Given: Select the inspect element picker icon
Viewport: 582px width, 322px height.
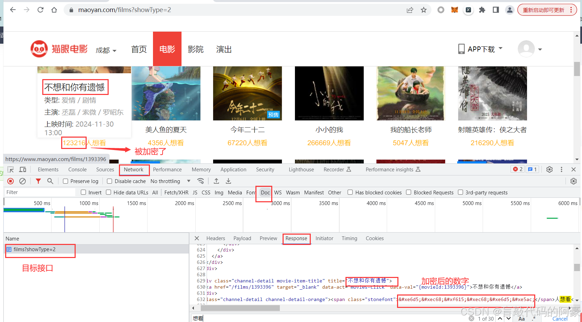Looking at the screenshot, I should coord(11,170).
